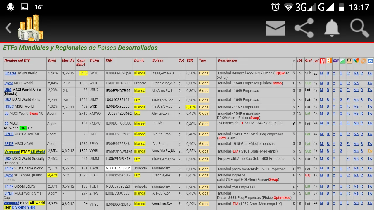Viewport: 374px width, 210px height.
Task: Click the orange B header icon
Action: 329,61
